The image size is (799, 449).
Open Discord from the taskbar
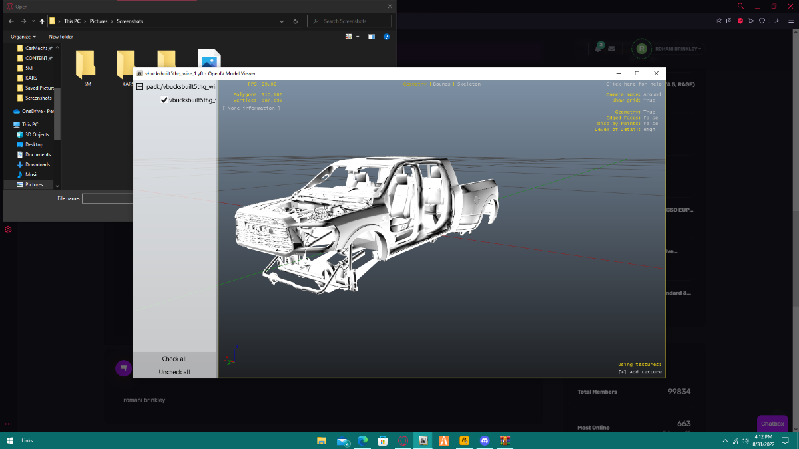pos(485,440)
